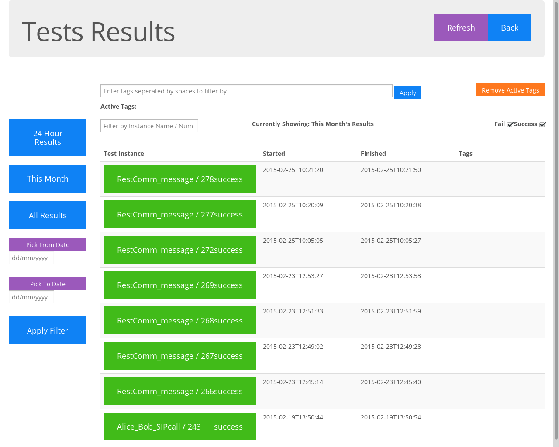Select start time 2015-02-19T13:50:44
Screen dimensions: 559x447
(293, 417)
